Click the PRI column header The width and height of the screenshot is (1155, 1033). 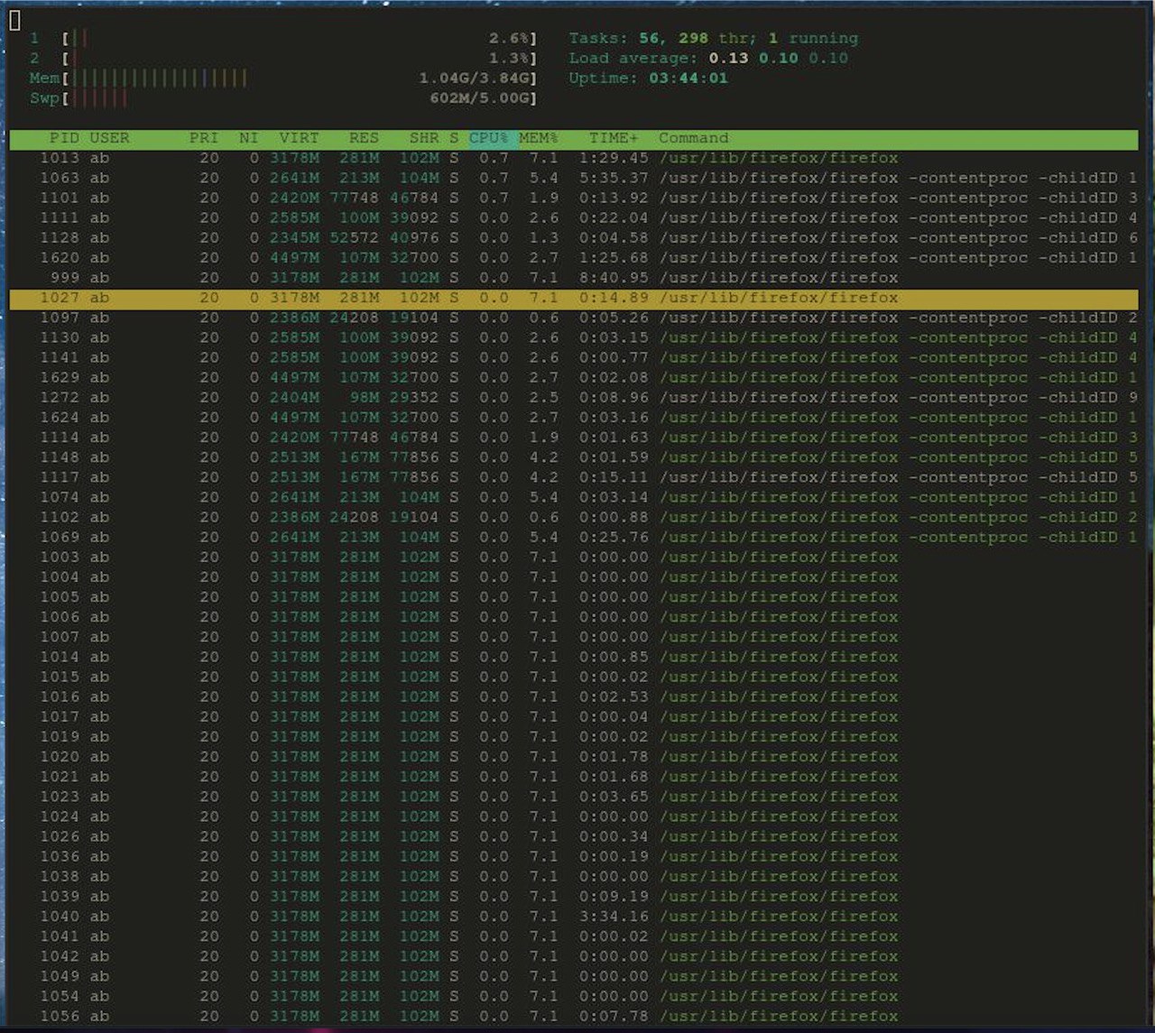(204, 138)
